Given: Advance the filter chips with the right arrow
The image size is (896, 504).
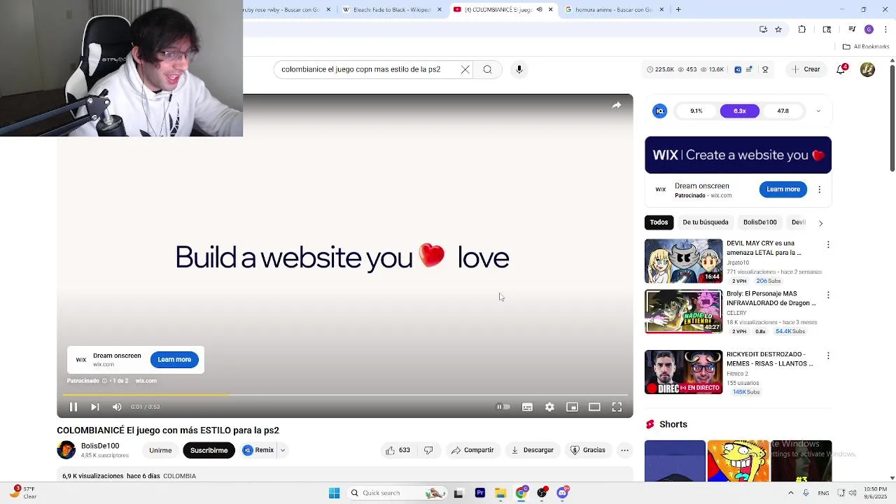Looking at the screenshot, I should point(820,223).
